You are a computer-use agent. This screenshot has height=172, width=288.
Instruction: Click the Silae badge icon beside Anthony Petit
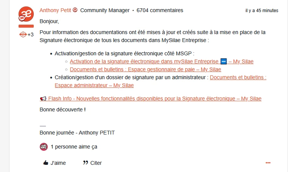pyautogui.click(x=75, y=10)
